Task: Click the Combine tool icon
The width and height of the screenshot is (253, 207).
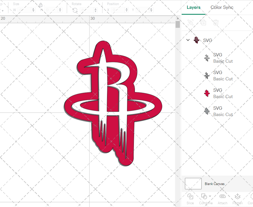Action: (204, 197)
